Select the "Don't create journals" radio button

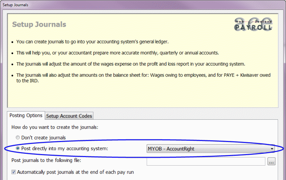pos(18,138)
